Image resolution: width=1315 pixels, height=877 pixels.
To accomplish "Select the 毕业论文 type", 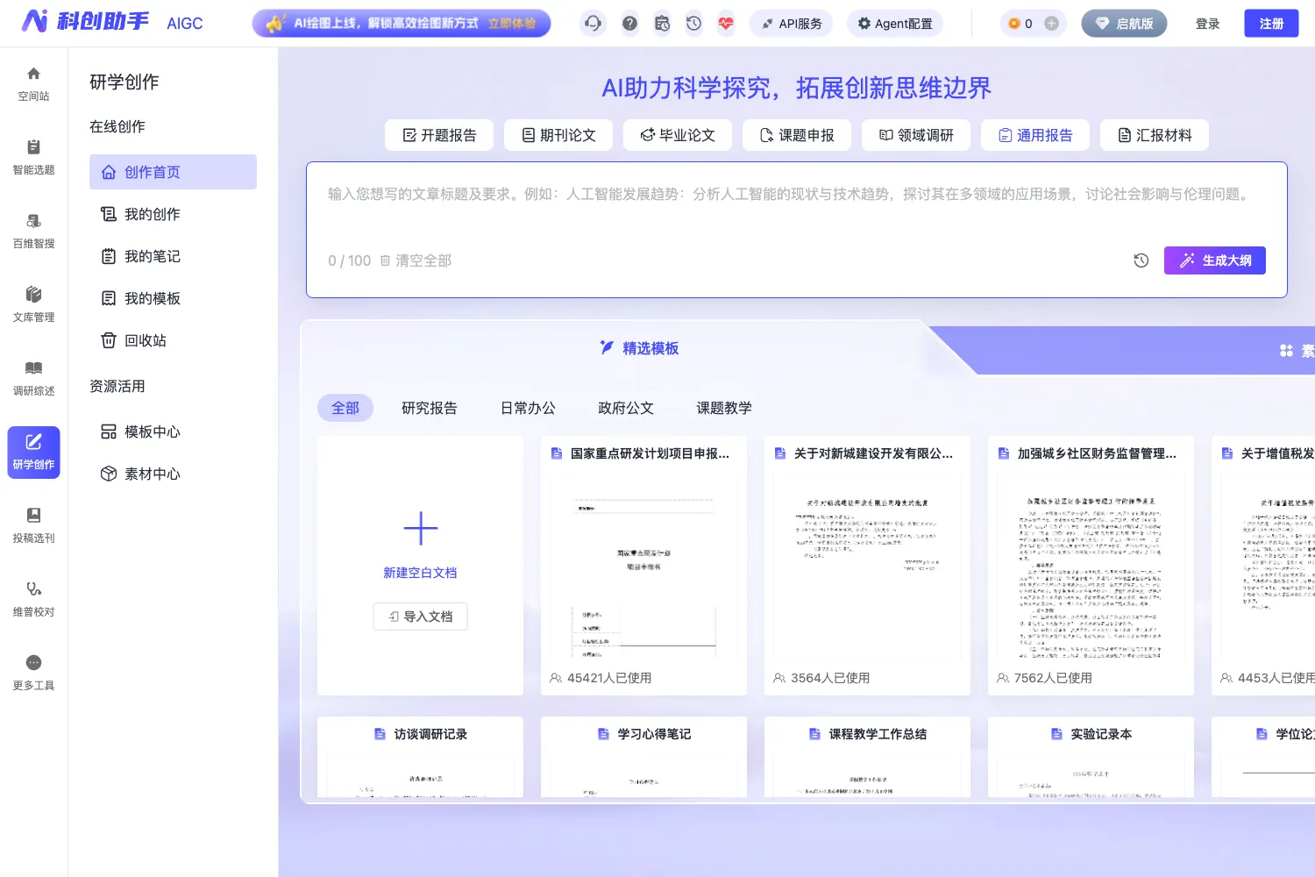I will (678, 135).
